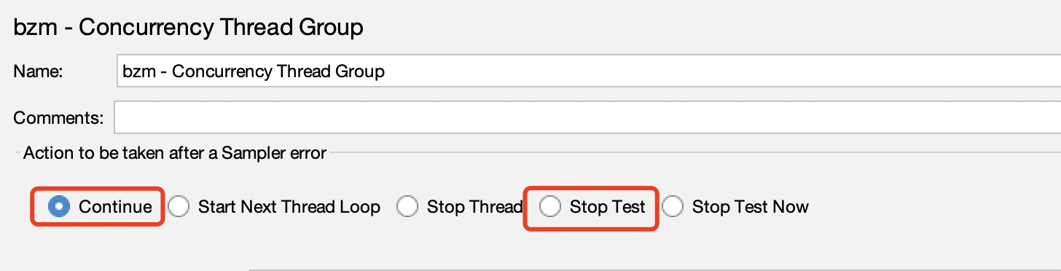This screenshot has width=1061, height=271.
Task: Click the 'Stop Thread' label text
Action: (475, 207)
